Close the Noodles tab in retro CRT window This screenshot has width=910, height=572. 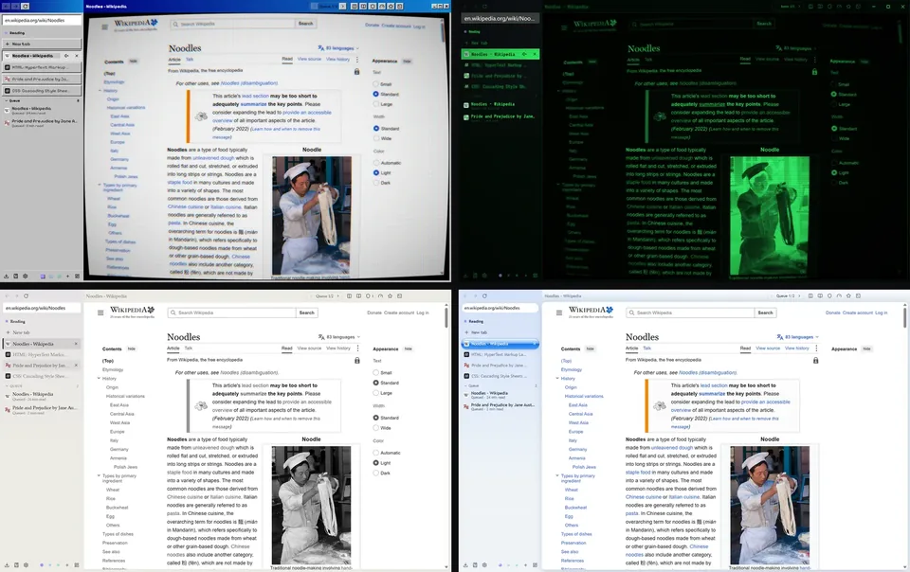pos(77,56)
